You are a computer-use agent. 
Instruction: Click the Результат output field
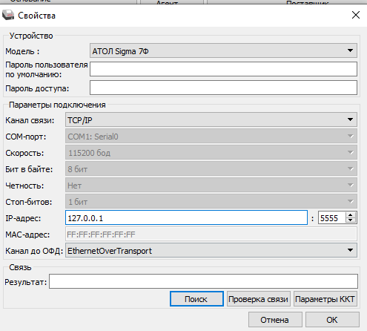(203, 281)
